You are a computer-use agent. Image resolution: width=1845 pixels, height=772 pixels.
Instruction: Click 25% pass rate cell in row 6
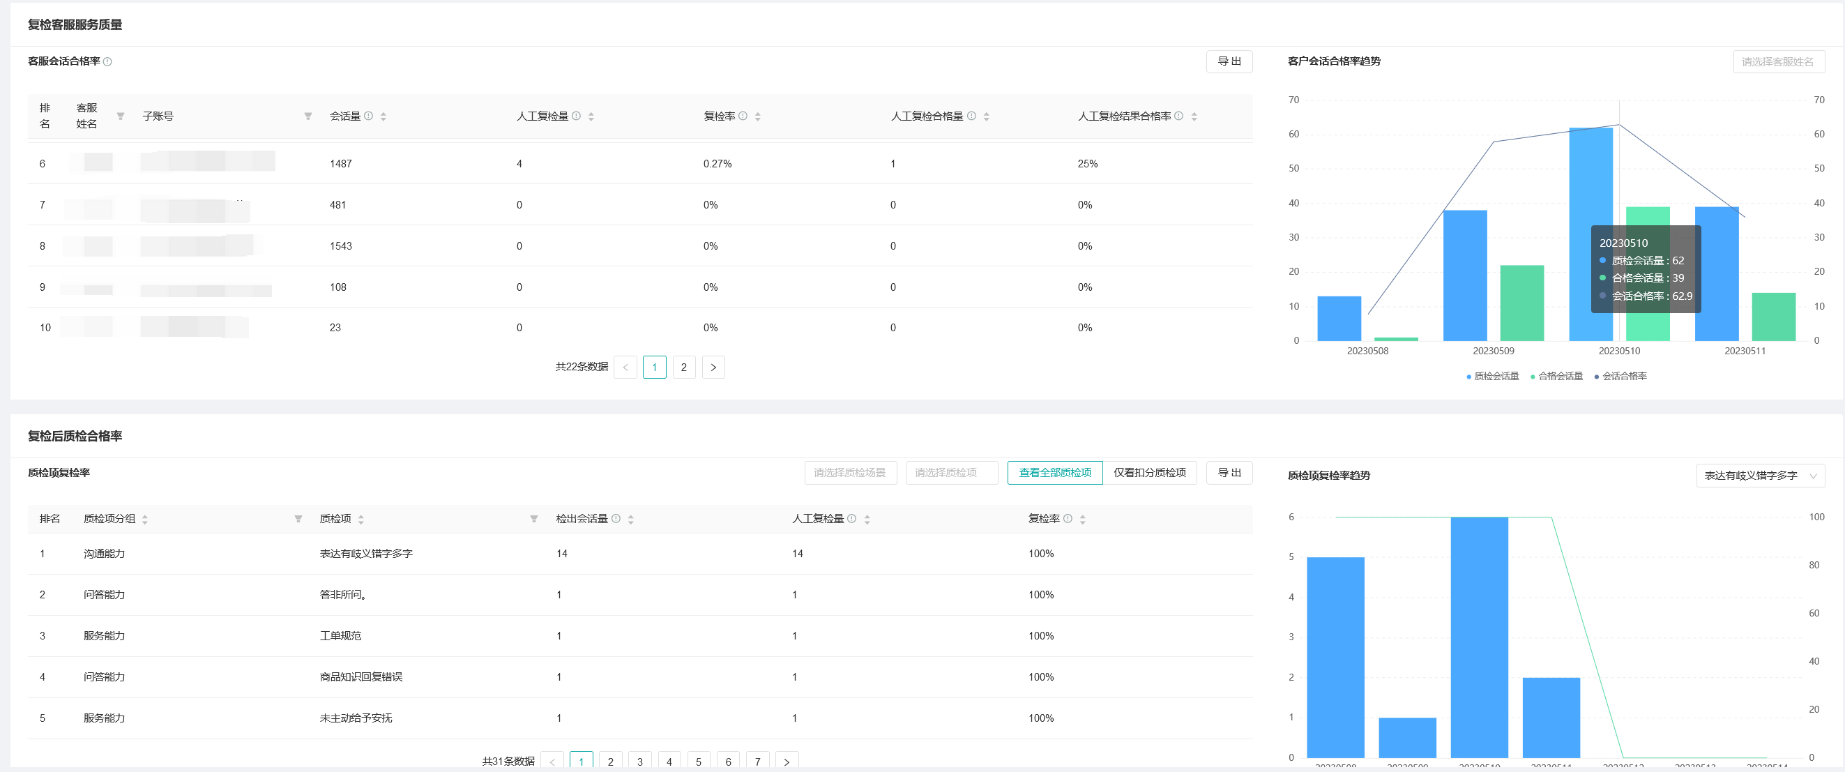[1087, 164]
